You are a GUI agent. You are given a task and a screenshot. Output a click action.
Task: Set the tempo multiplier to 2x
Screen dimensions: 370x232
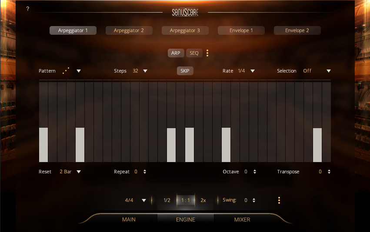click(x=203, y=200)
